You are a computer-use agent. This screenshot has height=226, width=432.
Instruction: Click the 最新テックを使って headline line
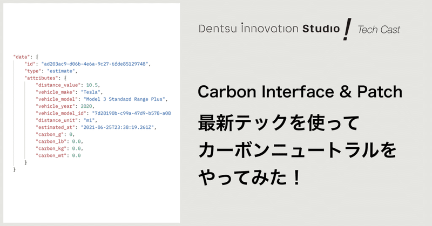tap(279, 123)
